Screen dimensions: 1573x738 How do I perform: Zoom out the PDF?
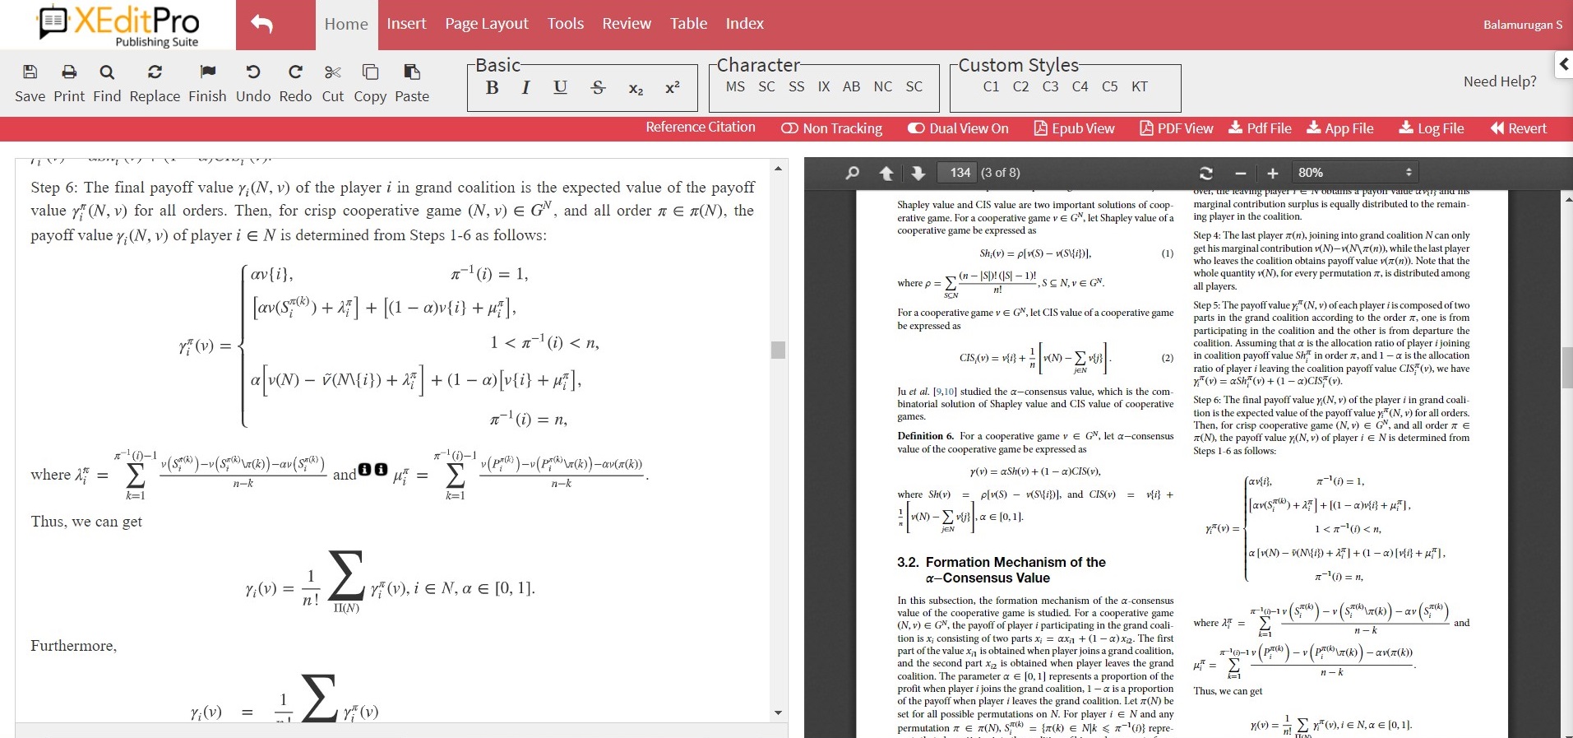pyautogui.click(x=1241, y=173)
